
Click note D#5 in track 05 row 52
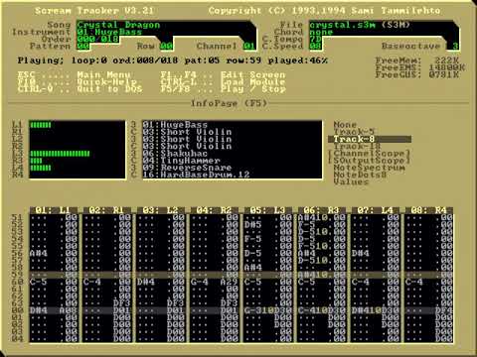[253, 224]
